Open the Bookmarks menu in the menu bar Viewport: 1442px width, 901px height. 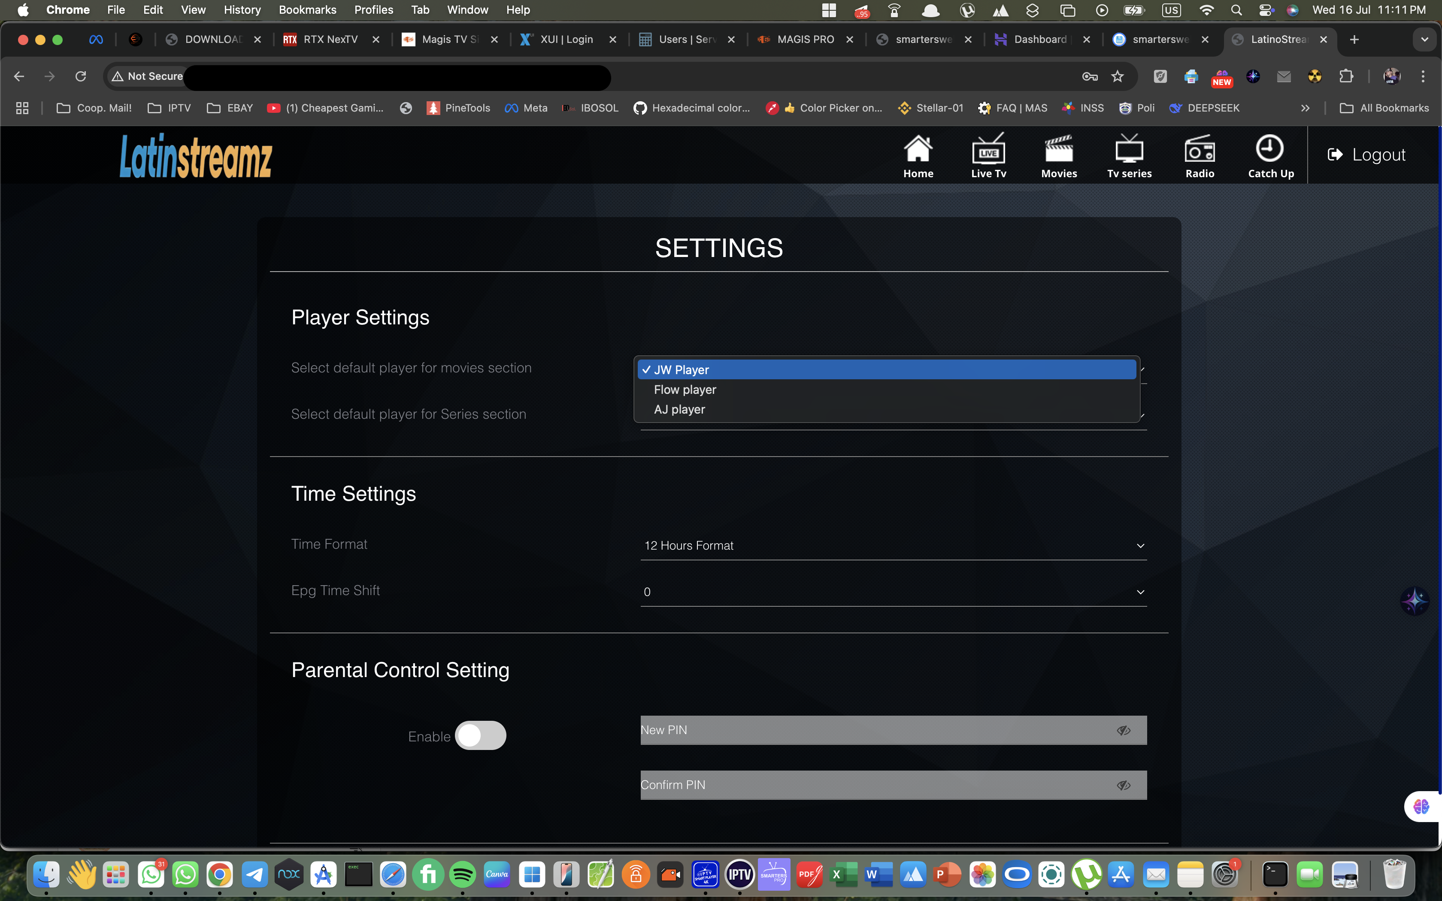(x=307, y=9)
